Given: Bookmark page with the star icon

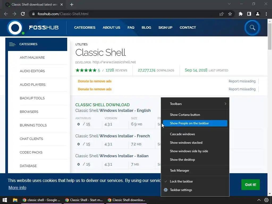Looking at the screenshot, I should pyautogui.click(x=230, y=14).
